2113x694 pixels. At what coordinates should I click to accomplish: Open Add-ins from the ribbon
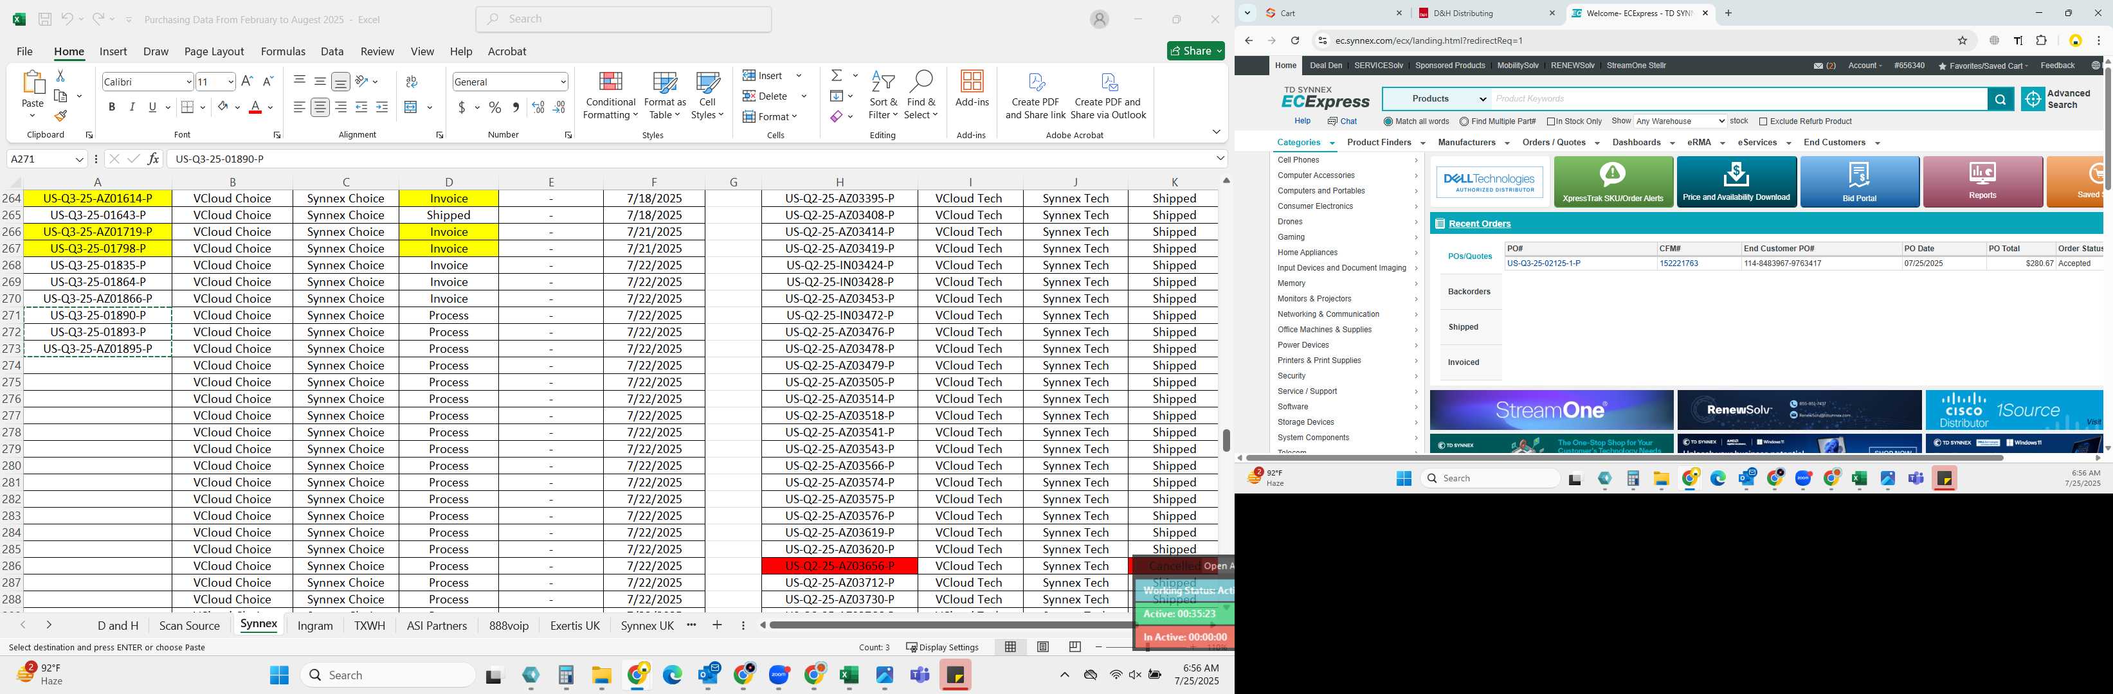coord(972,89)
